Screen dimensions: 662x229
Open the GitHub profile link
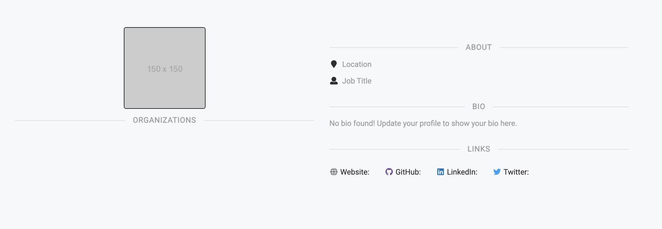click(408, 172)
